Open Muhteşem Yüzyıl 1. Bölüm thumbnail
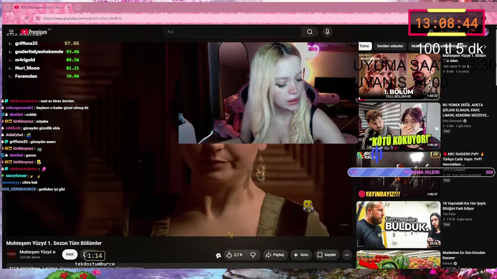497x279 pixels. pyautogui.click(x=399, y=76)
